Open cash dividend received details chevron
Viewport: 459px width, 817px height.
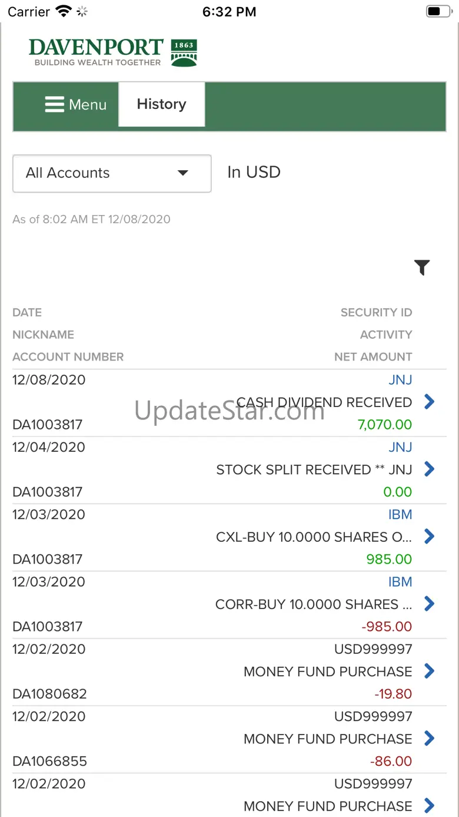(430, 402)
